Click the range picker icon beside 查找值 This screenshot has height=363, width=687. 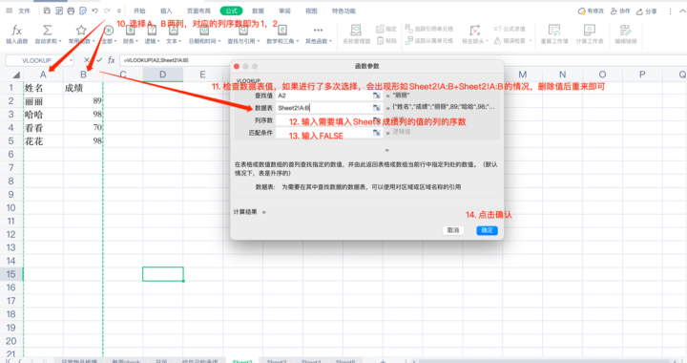376,96
